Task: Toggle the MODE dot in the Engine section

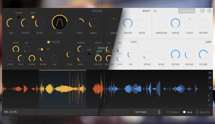Action: point(33,17)
